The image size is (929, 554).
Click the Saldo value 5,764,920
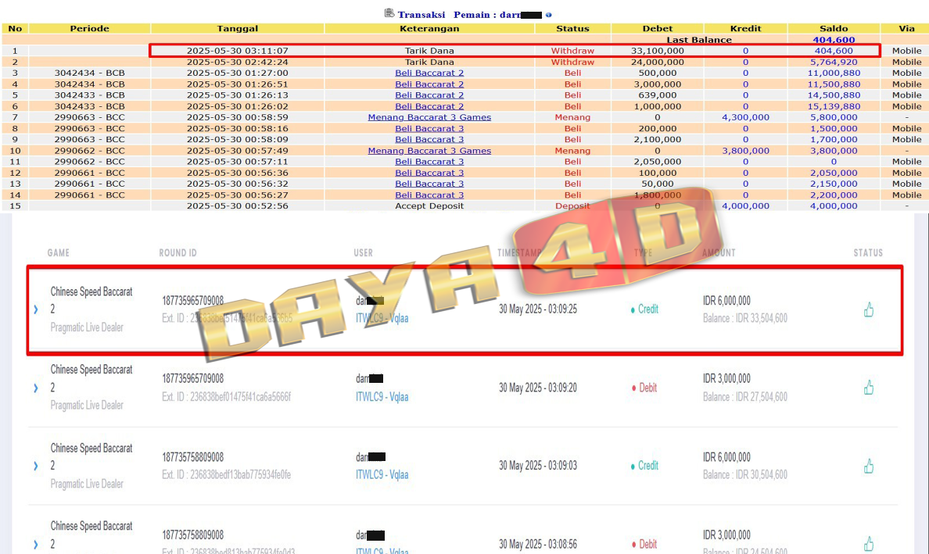[834, 63]
